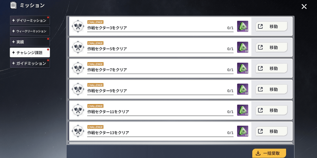Click the crossed-axes icon for 作戦セクター11をクリア

coord(78,110)
